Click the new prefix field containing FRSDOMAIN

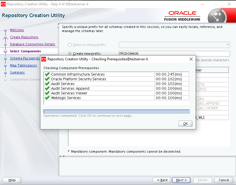174,54
